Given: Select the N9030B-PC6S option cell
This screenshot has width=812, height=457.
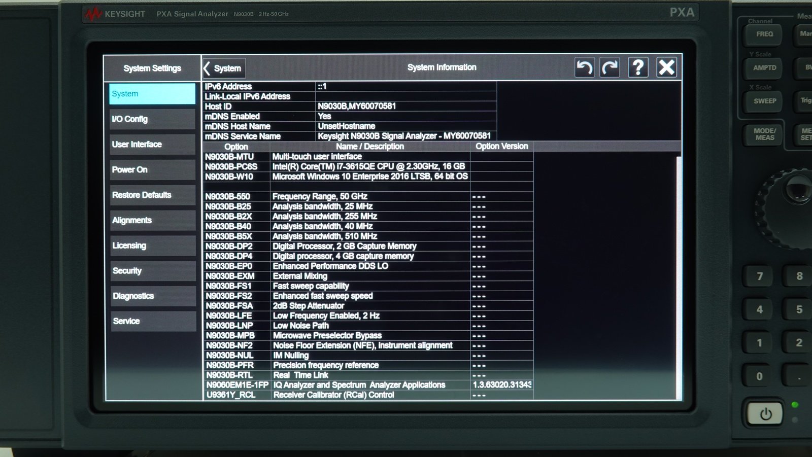Looking at the screenshot, I should point(236,166).
